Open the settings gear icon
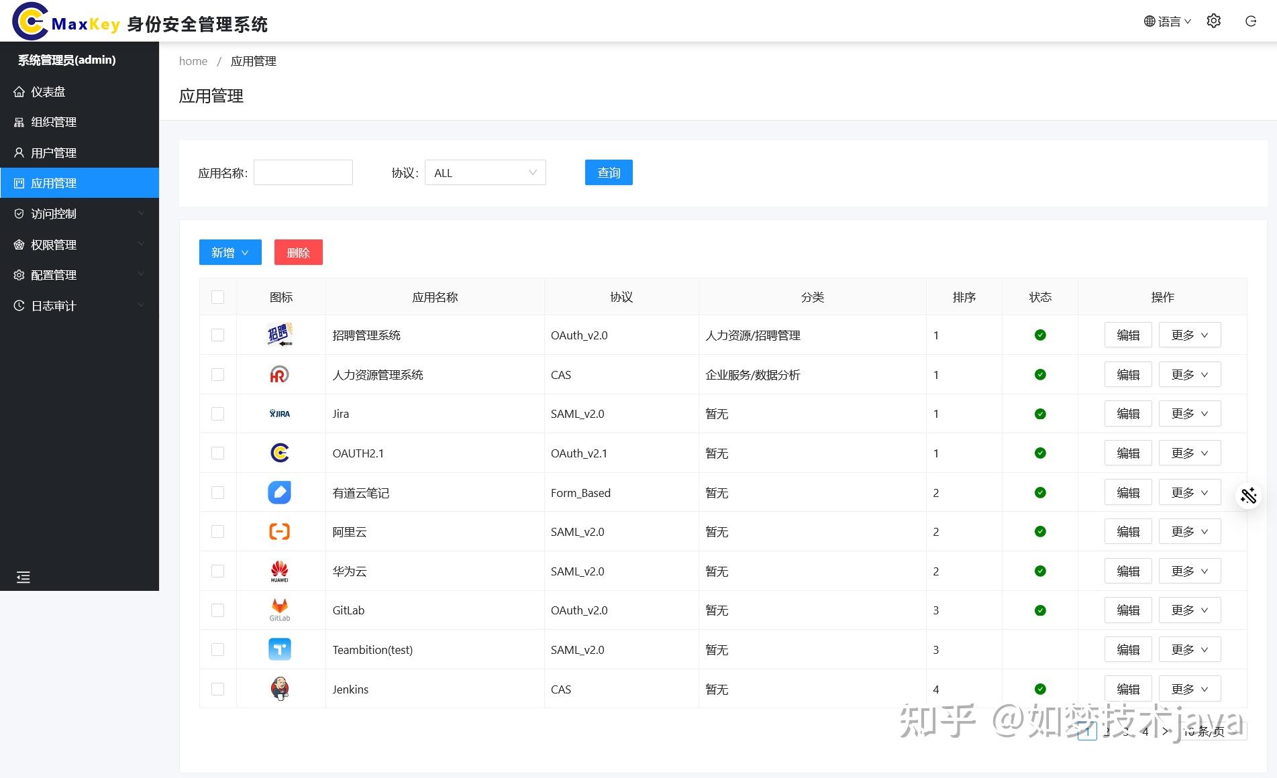Image resolution: width=1277 pixels, height=778 pixels. pos(1213,21)
